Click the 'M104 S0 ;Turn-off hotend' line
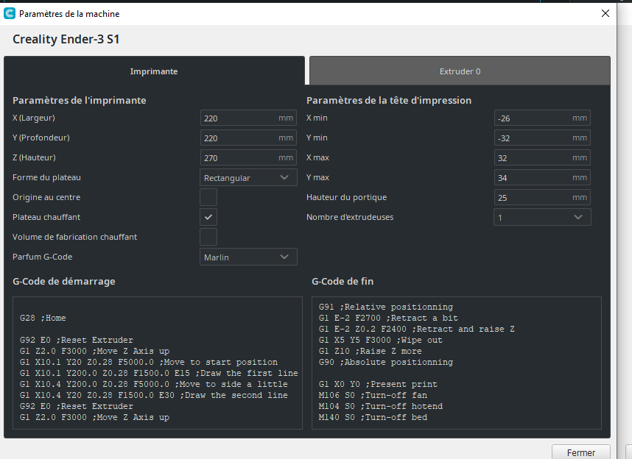 [381, 406]
